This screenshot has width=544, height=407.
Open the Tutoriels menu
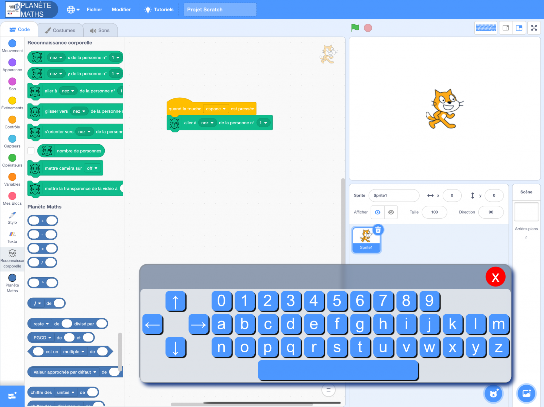[159, 10]
